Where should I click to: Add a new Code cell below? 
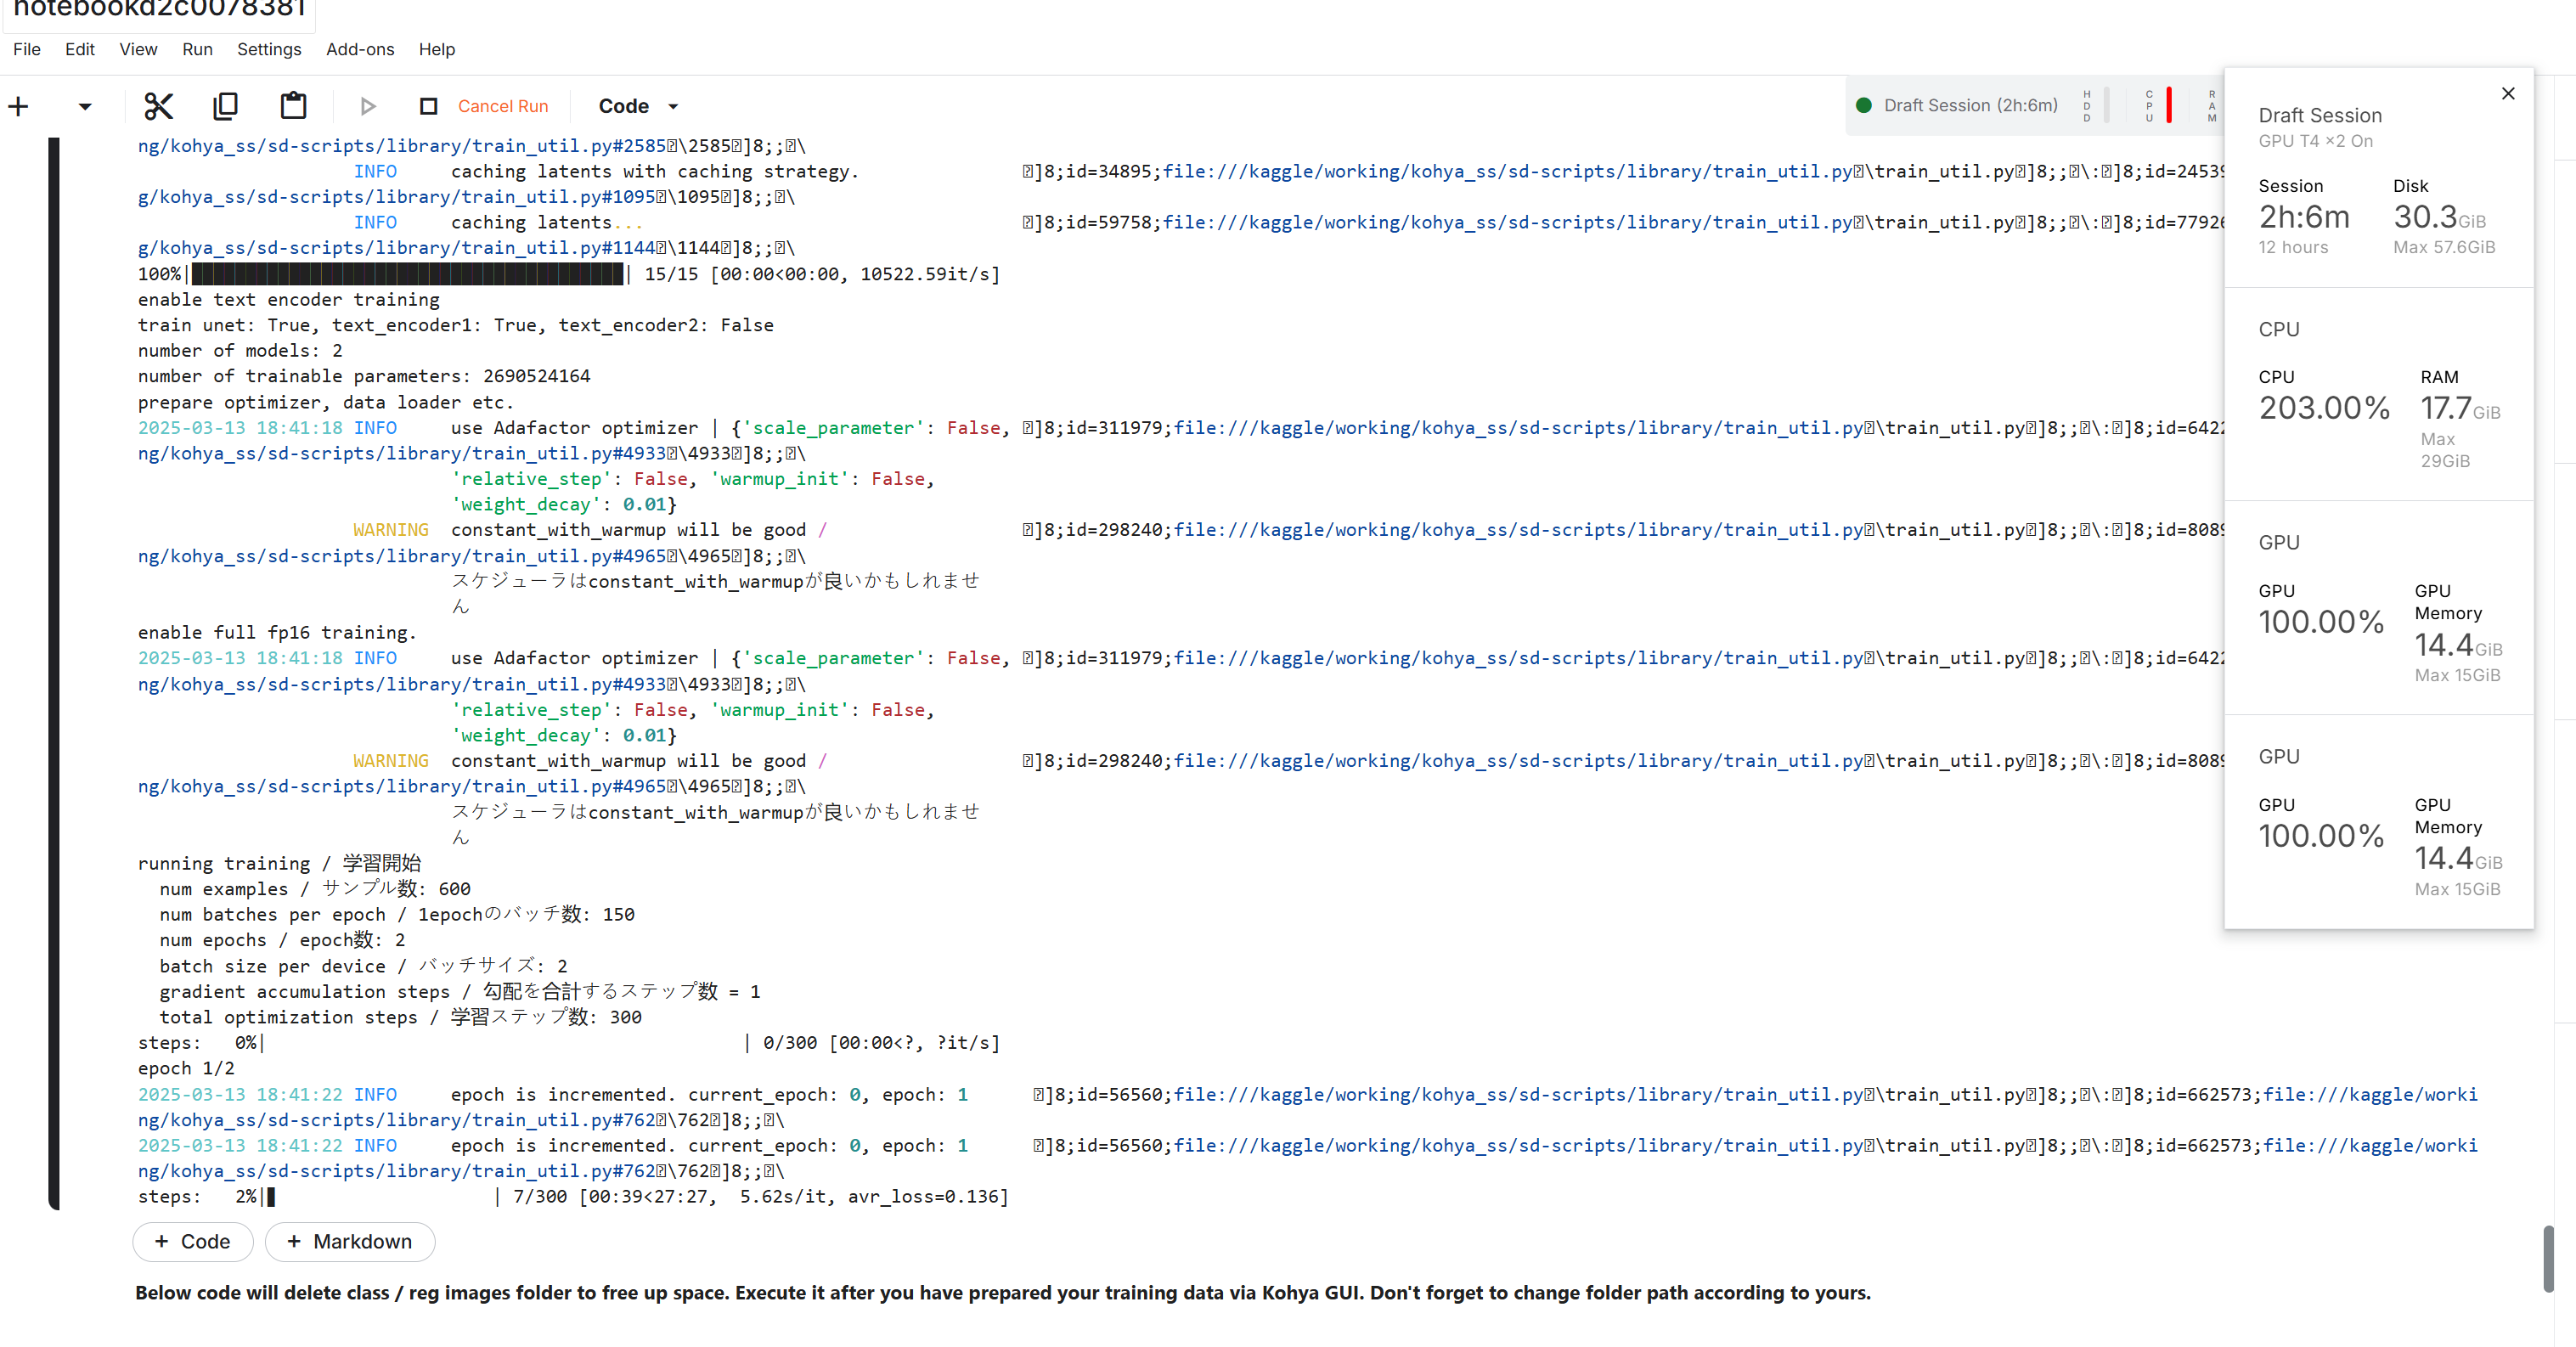[192, 1241]
